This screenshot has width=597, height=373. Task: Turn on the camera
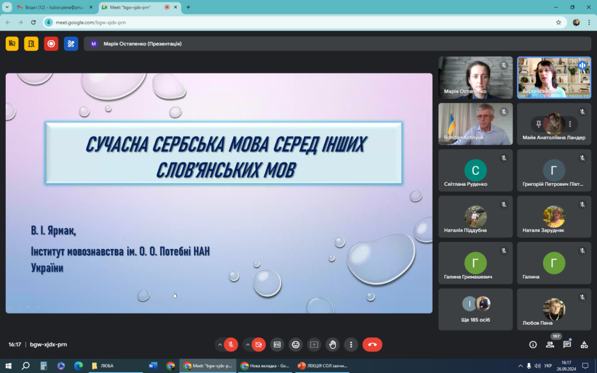point(259,344)
